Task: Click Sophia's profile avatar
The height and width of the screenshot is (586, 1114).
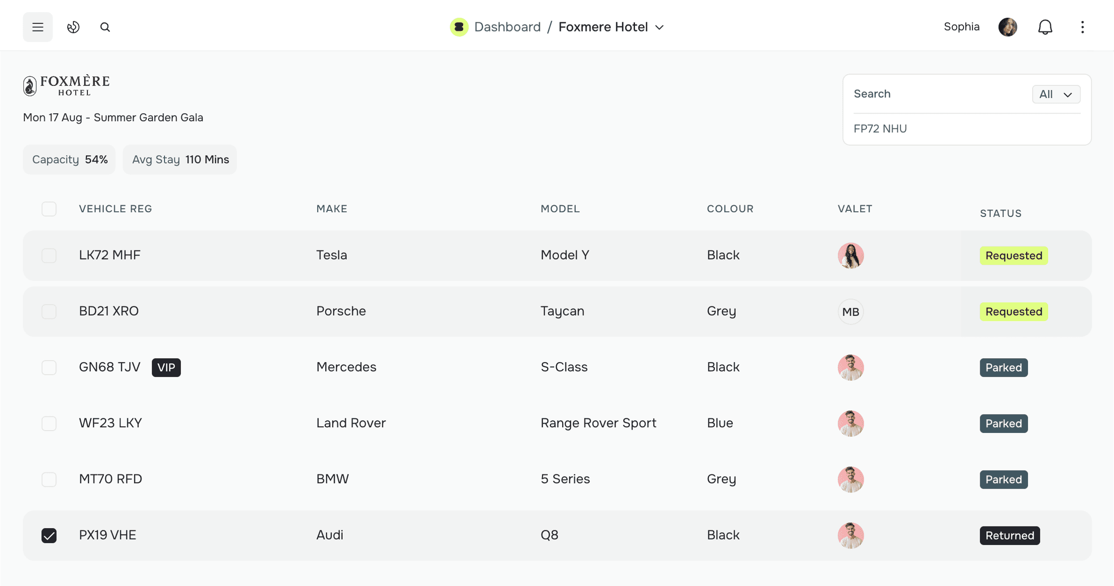Action: 1007,27
